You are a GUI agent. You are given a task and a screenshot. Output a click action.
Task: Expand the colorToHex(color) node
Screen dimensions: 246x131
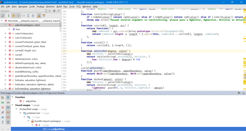6,33
